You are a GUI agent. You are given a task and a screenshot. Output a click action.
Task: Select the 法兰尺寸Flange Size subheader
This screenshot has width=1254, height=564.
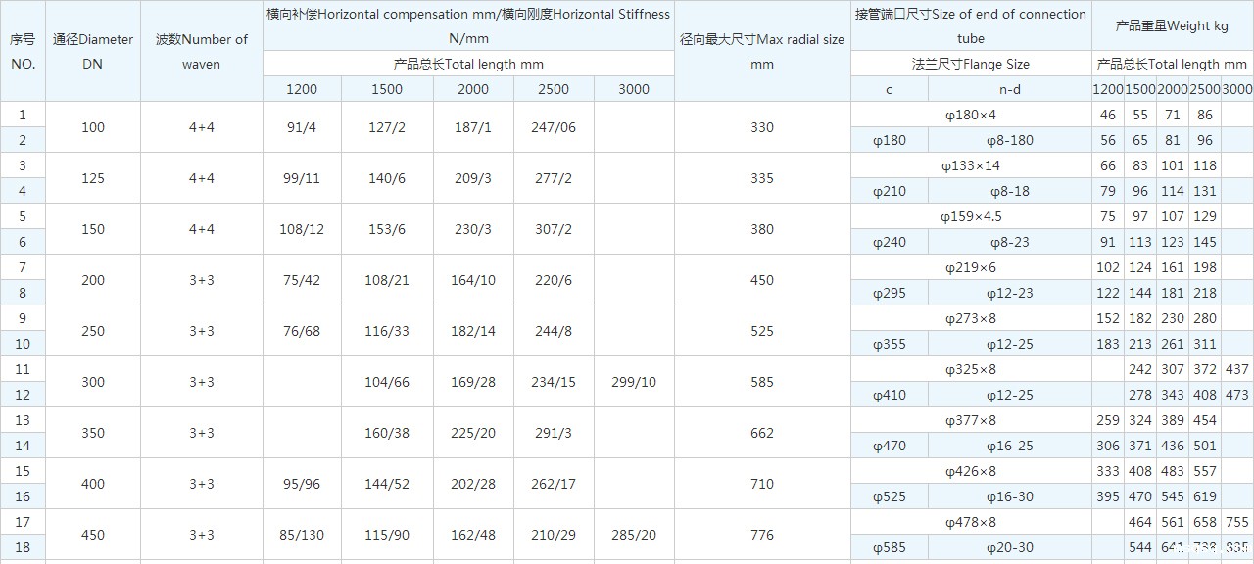(x=970, y=64)
